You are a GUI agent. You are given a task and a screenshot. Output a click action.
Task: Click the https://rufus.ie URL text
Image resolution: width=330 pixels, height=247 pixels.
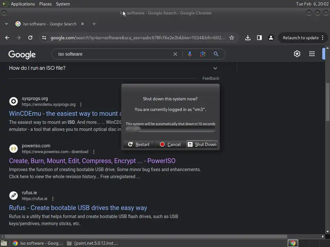[x=35, y=199]
